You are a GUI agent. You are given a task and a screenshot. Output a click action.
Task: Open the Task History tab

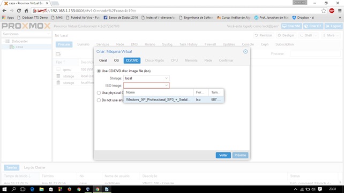pos(188,44)
